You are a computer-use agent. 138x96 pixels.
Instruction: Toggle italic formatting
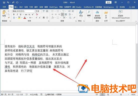point(17,14)
